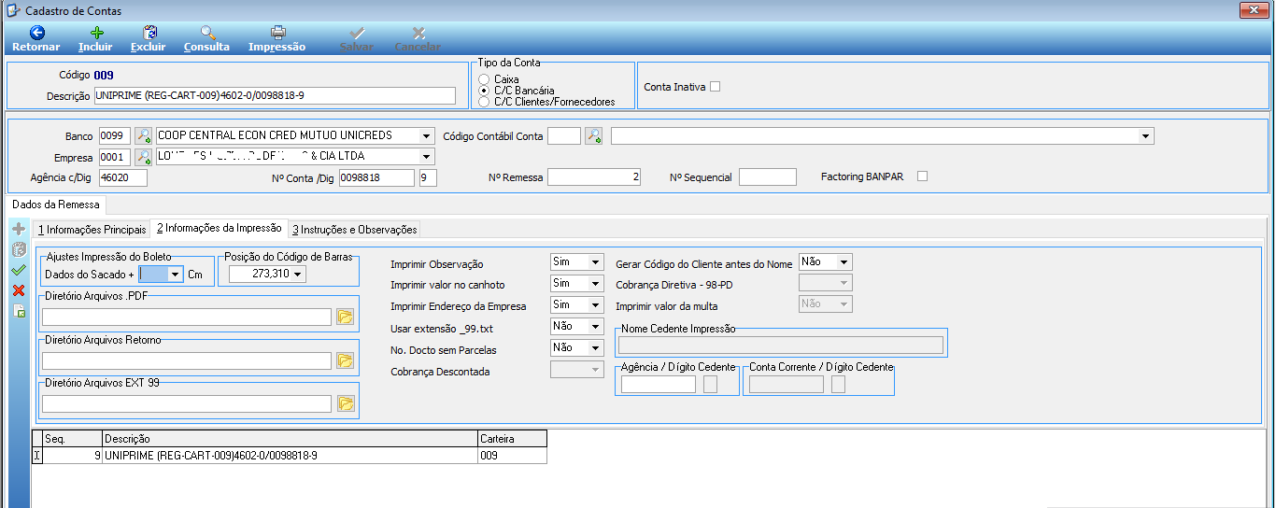The width and height of the screenshot is (1276, 508).
Task: Open 3 Instruções e Observações tab
Action: [x=354, y=229]
